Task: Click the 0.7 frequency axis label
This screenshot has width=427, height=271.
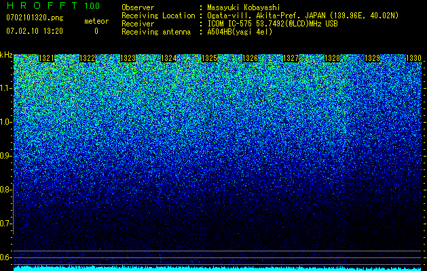Action: point(6,224)
